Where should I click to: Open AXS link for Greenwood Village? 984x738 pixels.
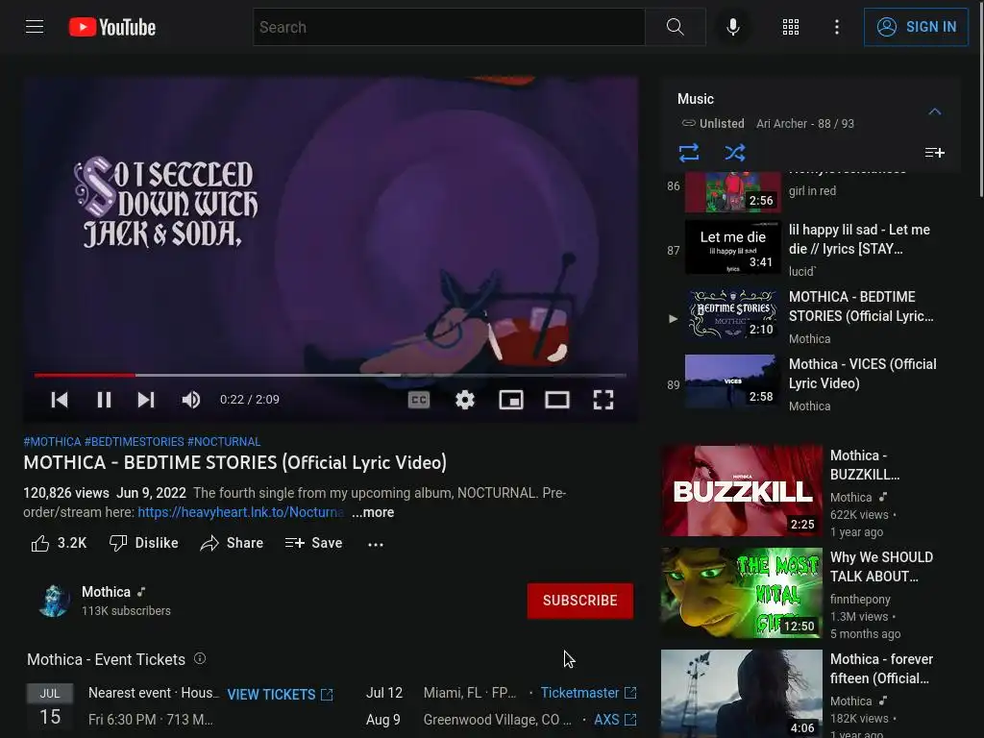(615, 719)
